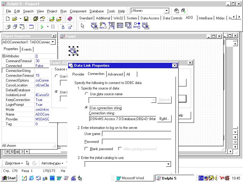Click Add file to project icon
The image size is (243, 182).
coord(52,19)
